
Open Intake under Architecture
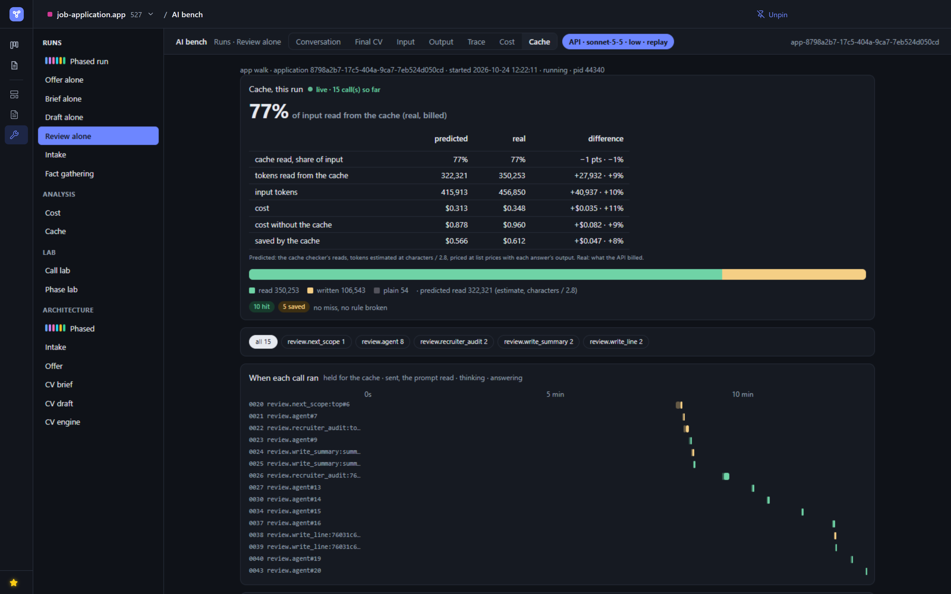click(98, 347)
